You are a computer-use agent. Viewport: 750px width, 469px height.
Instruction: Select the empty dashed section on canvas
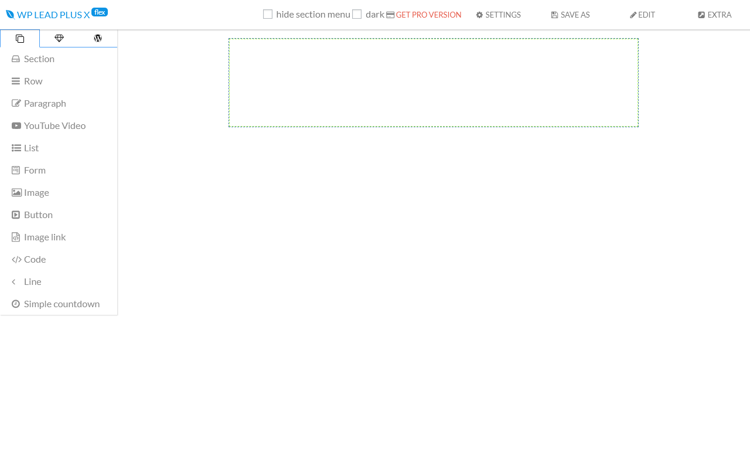[434, 83]
